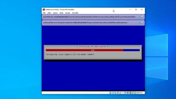Click do-not-show-again icon on second notification

142,23
